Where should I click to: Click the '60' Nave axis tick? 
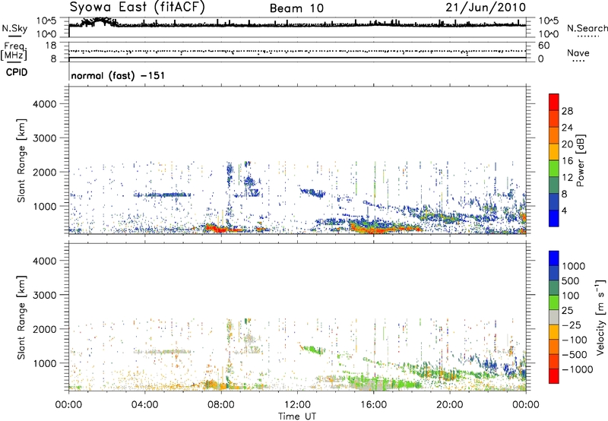[543, 46]
